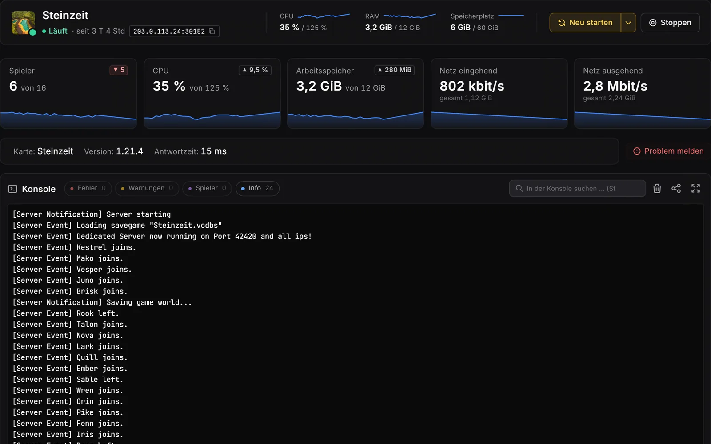Copy the server address 203.0.113.24:30152
711x444 pixels.
click(212, 31)
